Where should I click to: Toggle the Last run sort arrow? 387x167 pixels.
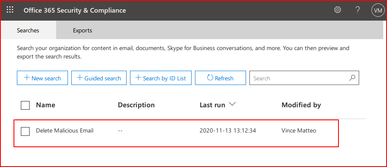coord(232,104)
